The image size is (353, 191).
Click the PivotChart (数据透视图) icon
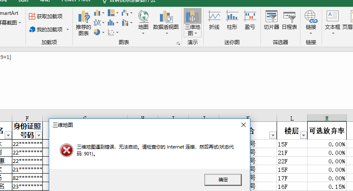pyautogui.click(x=166, y=17)
